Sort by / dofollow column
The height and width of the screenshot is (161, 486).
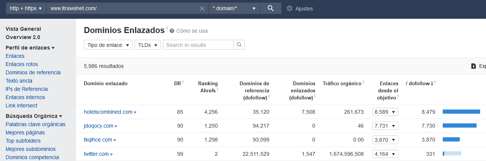click(x=419, y=83)
